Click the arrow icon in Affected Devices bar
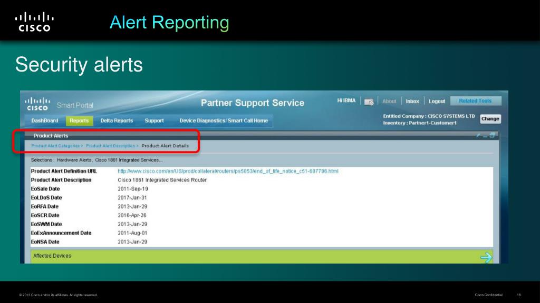The image size is (540, 303). pyautogui.click(x=486, y=257)
